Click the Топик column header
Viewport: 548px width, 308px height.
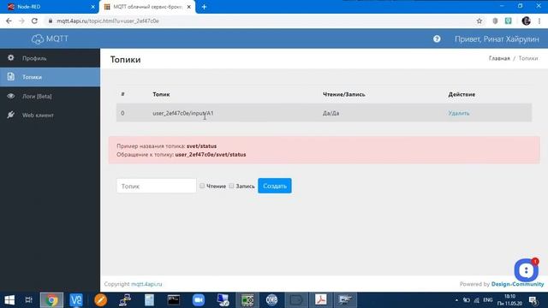pos(161,94)
